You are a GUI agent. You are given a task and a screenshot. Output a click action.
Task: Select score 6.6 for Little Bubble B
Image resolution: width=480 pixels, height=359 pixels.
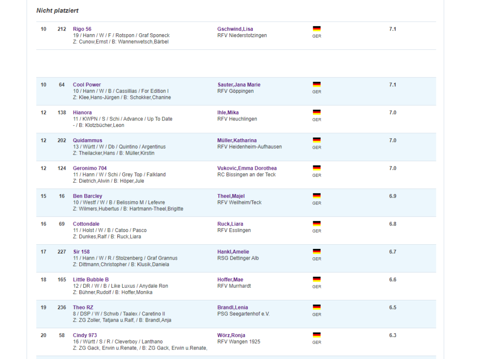tap(392, 280)
